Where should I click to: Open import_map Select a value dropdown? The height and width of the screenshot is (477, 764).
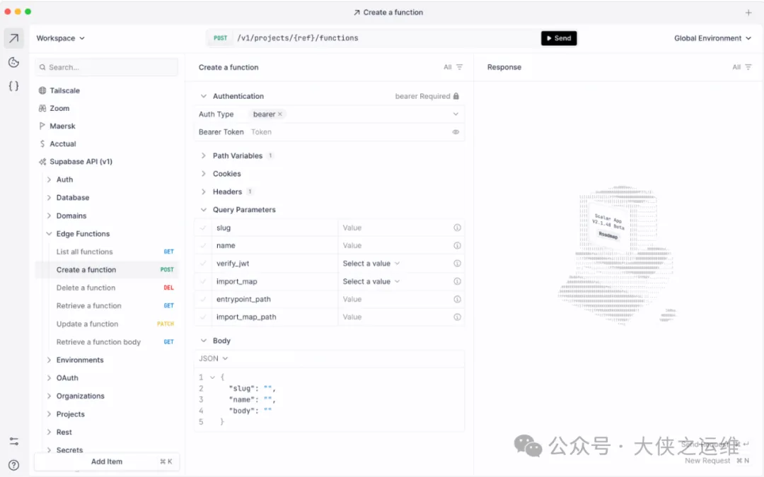click(371, 281)
